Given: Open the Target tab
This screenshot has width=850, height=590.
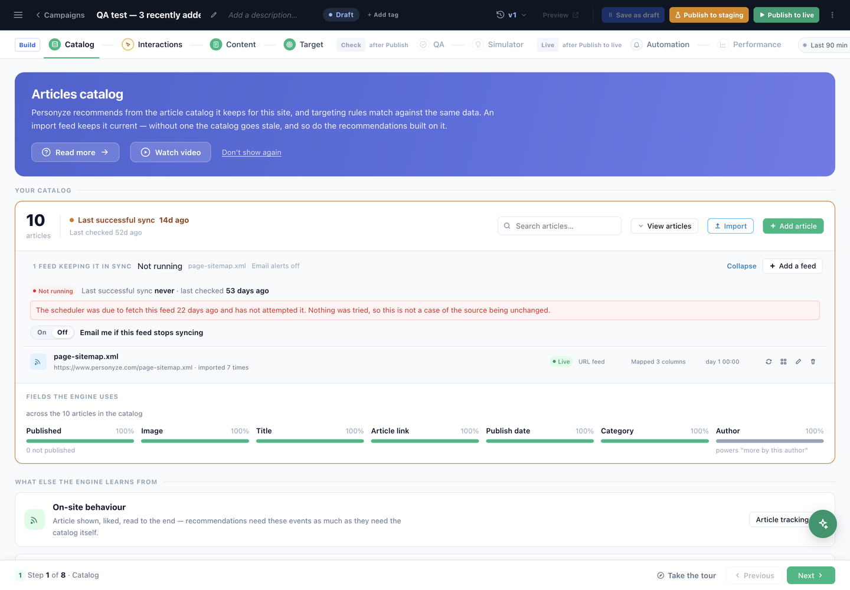Looking at the screenshot, I should point(303,45).
